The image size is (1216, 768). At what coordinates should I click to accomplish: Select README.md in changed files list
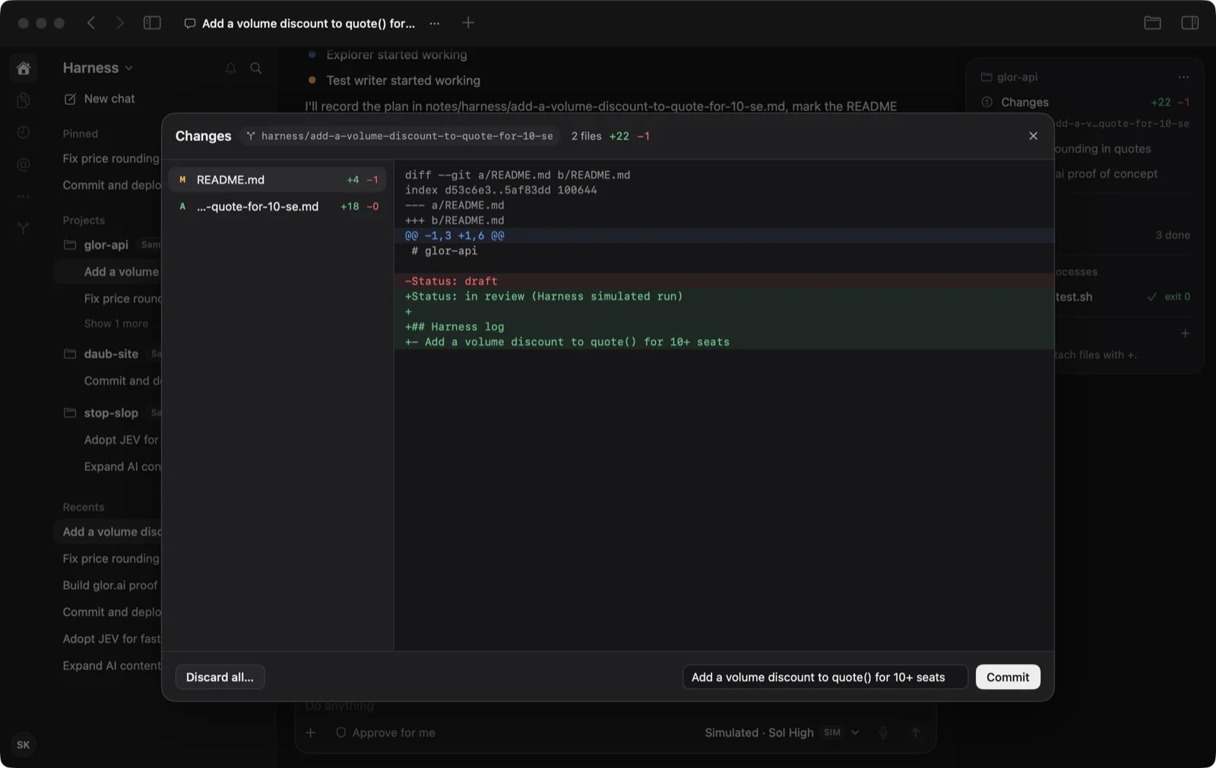(x=277, y=180)
